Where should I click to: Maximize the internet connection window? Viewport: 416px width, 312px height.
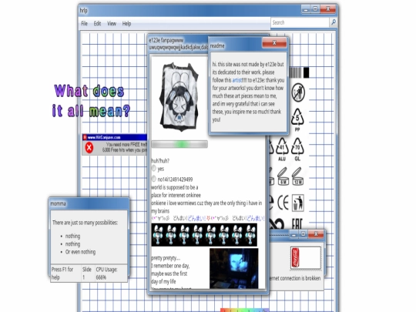coord(303,234)
